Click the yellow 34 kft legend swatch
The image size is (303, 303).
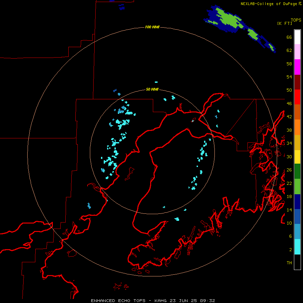point(297,157)
